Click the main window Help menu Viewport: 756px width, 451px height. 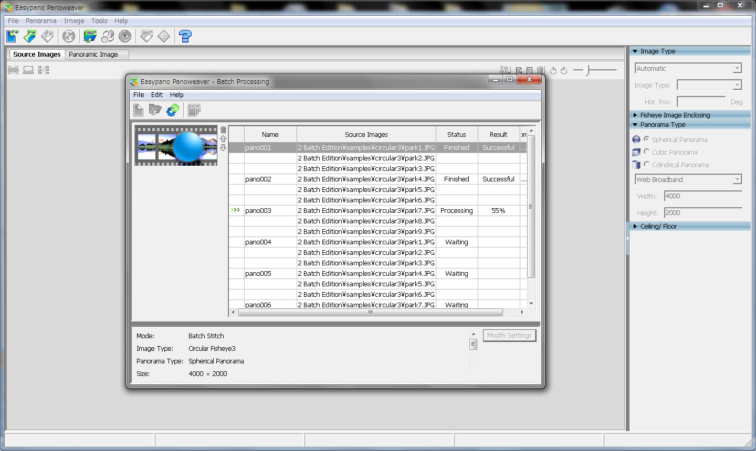pos(121,20)
